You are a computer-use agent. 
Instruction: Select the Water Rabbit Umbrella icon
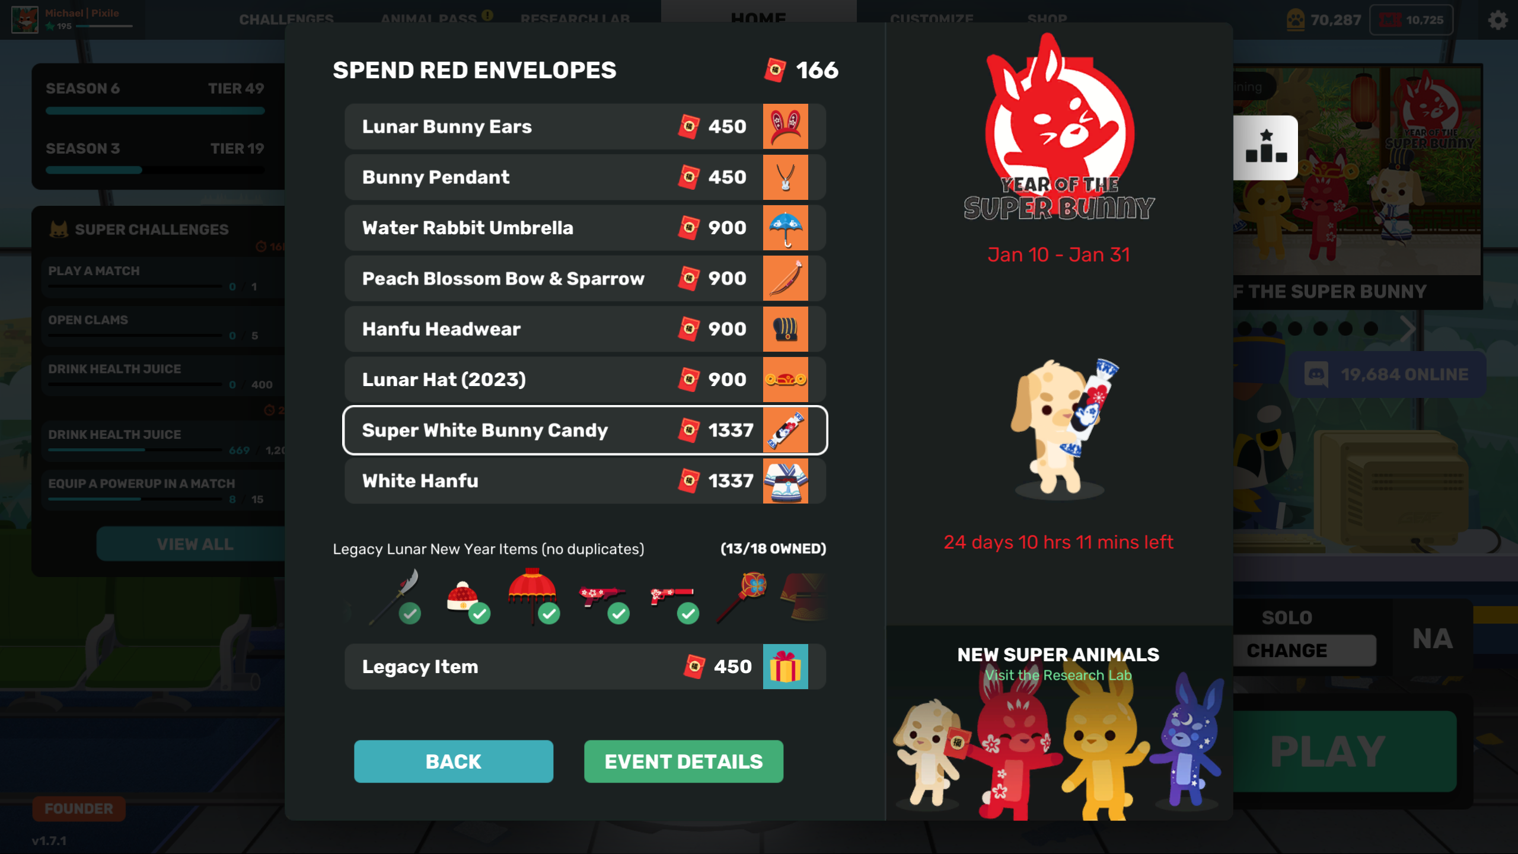coord(785,227)
